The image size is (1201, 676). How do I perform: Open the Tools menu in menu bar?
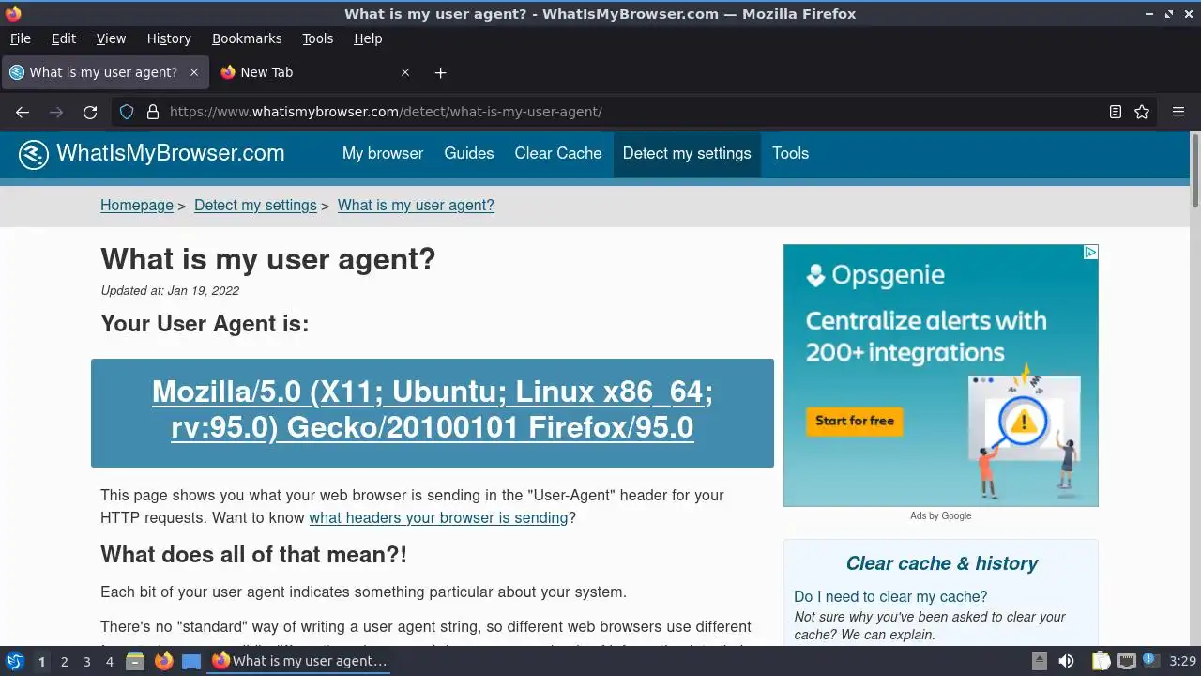click(x=317, y=38)
